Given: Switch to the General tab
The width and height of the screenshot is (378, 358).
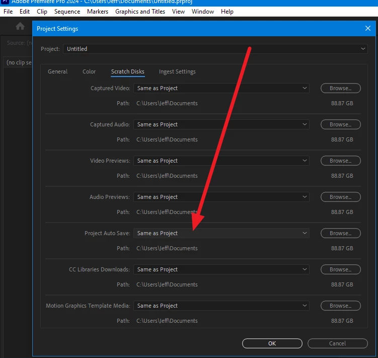Looking at the screenshot, I should pyautogui.click(x=57, y=71).
